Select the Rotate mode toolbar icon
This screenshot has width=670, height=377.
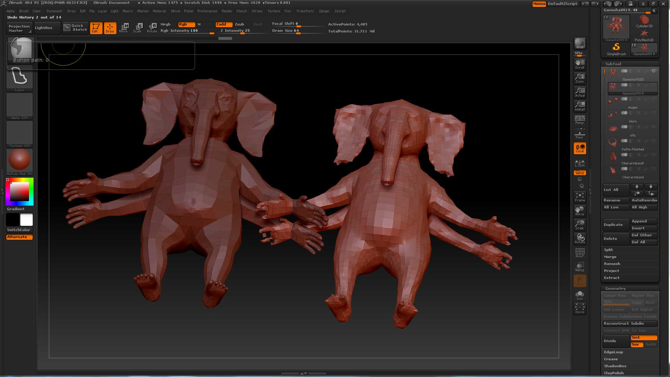click(x=152, y=28)
